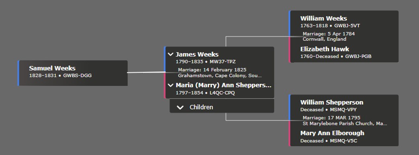The height and width of the screenshot is (155, 419).
Task: Click ID MSMQ-V5C under Mary Ann Elborough
Action: coord(343,141)
